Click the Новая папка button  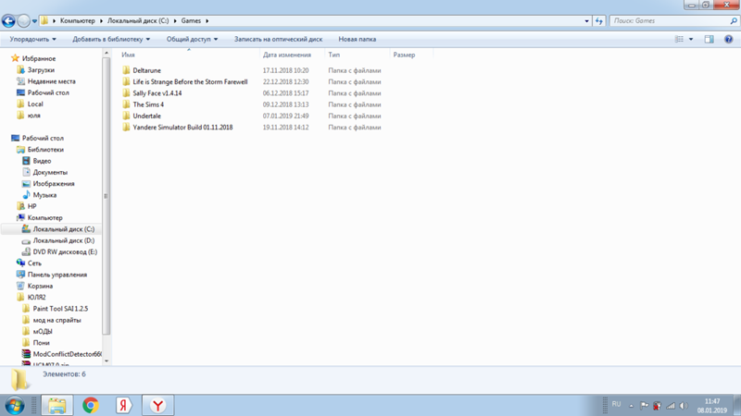(x=358, y=39)
